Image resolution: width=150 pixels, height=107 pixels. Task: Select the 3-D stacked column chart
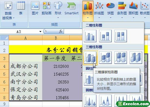point(105,58)
